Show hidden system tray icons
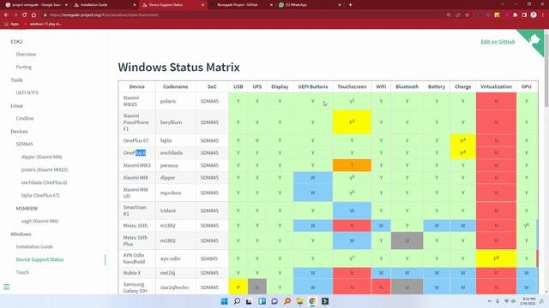Image resolution: width=549 pixels, height=308 pixels. pos(489,301)
